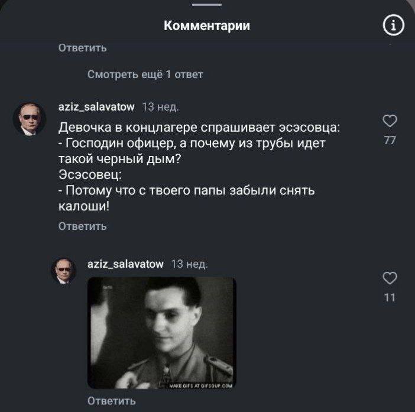Tap the drag handle at the sheet top
415x412 pixels.
208,5
